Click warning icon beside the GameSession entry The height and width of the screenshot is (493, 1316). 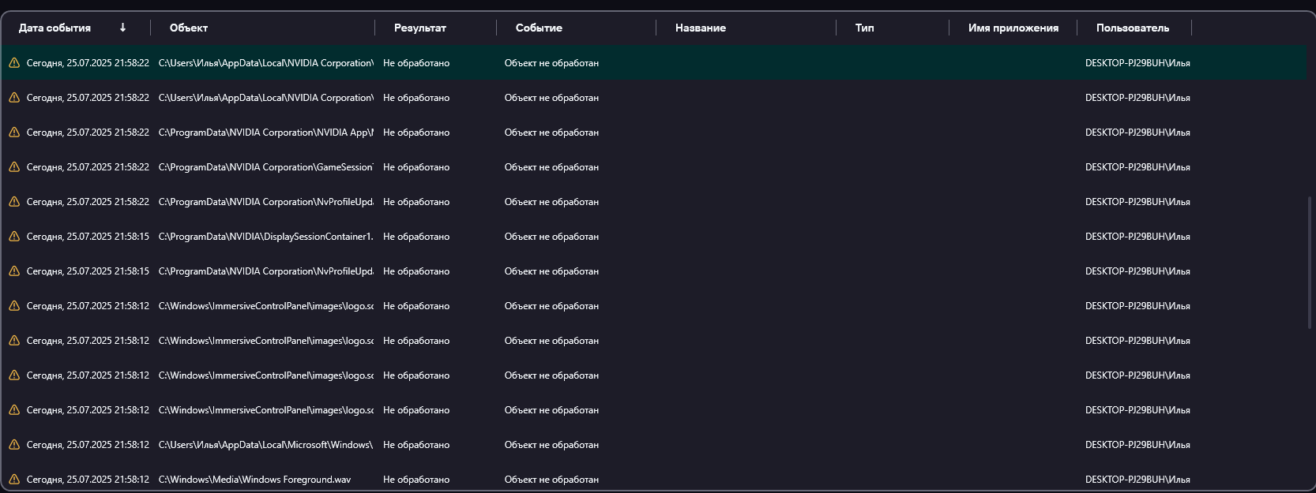point(14,167)
